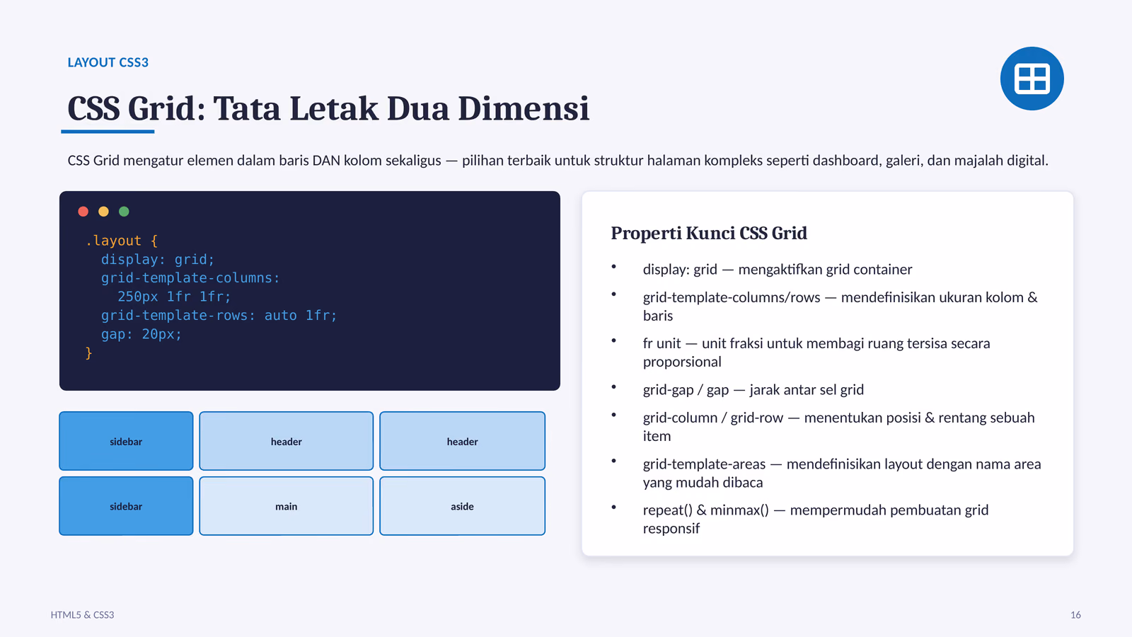Viewport: 1132px width, 637px height.
Task: Click the green dot in the code window
Action: click(124, 212)
